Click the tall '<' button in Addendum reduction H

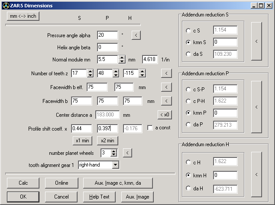(x=256, y=174)
